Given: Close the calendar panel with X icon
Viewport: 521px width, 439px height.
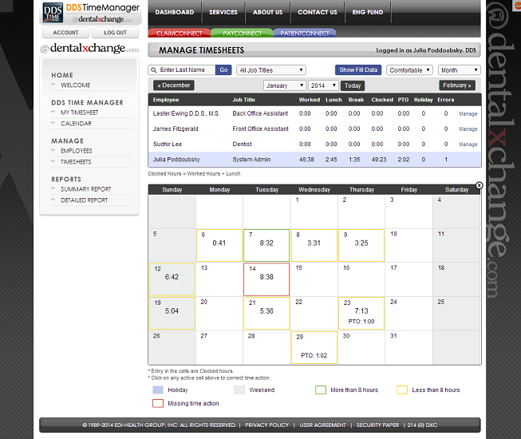Looking at the screenshot, I should [x=479, y=185].
